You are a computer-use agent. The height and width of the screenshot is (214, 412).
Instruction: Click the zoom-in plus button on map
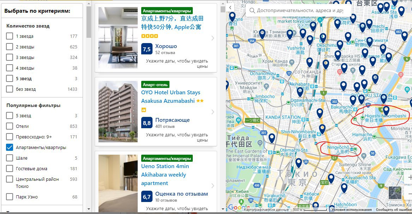pos(409,178)
